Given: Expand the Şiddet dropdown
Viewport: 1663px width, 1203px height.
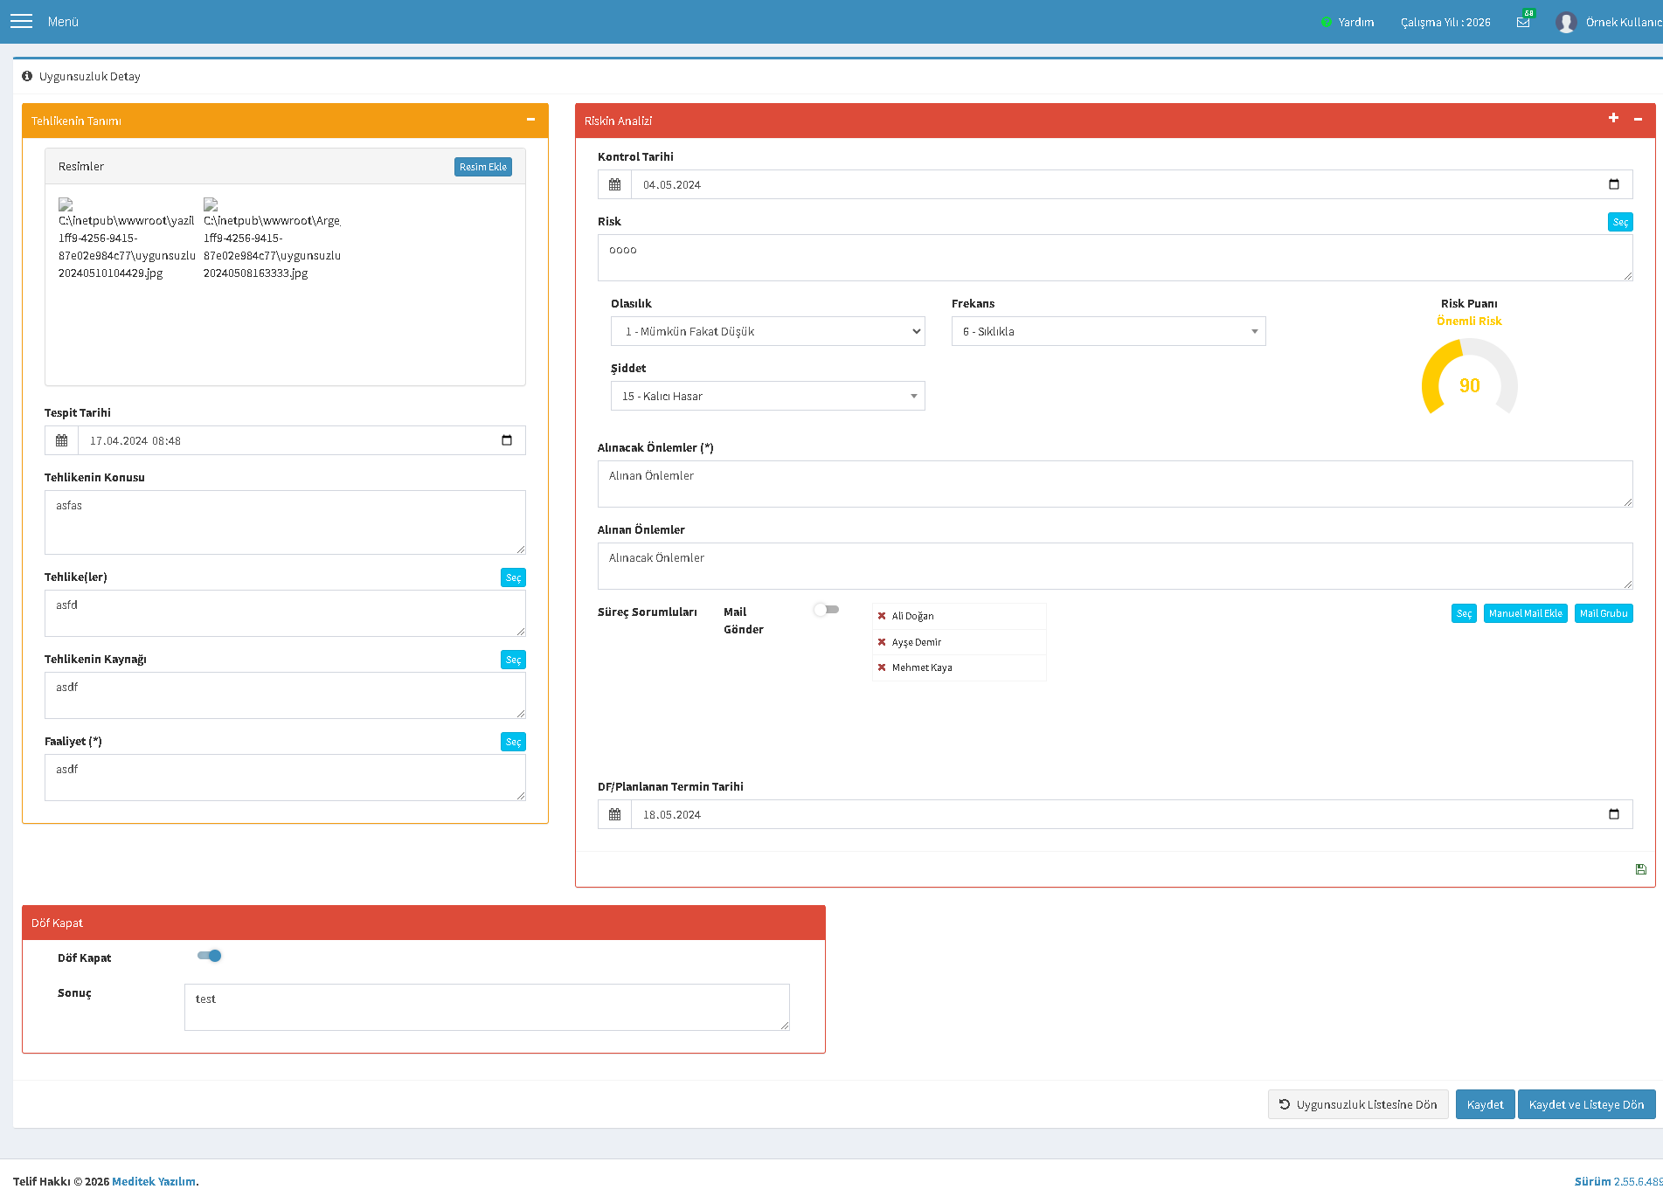Looking at the screenshot, I should (767, 396).
